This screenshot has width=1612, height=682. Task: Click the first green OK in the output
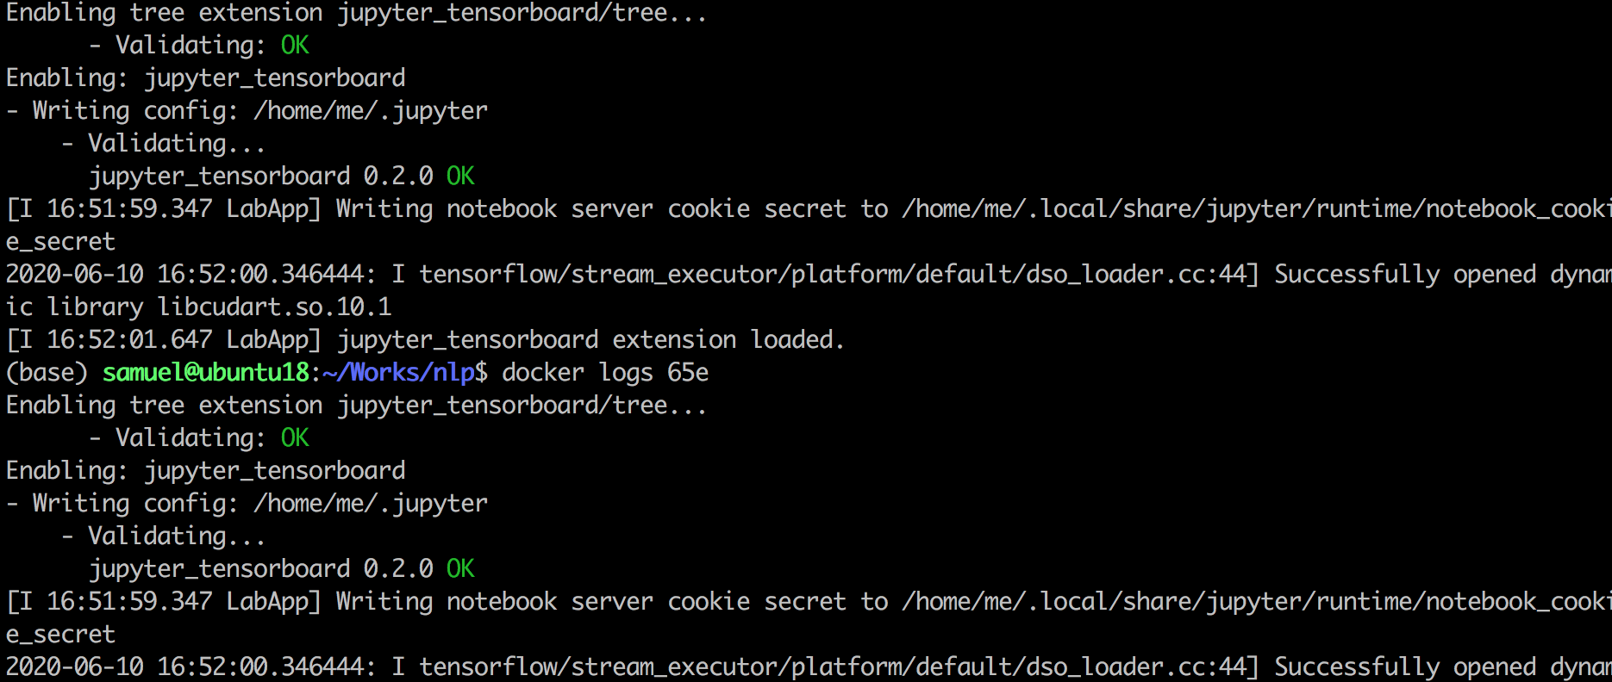coord(295,45)
